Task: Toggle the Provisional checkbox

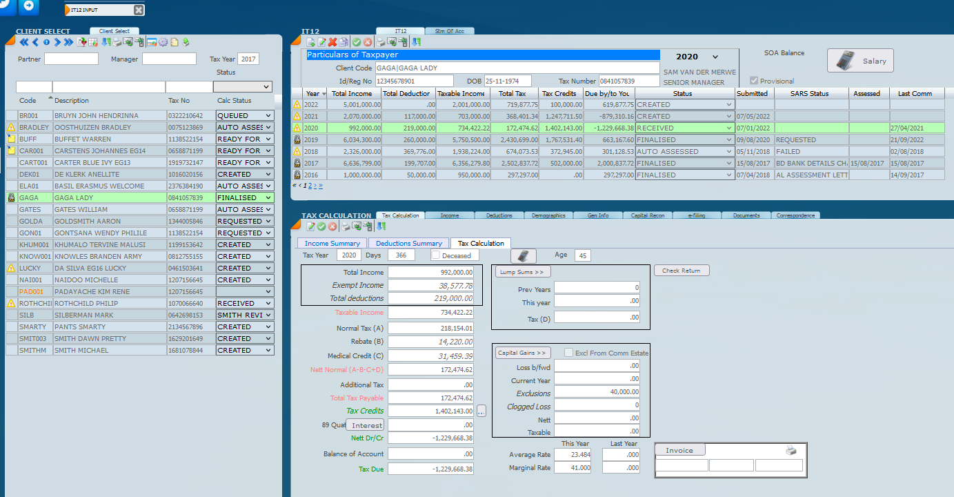Action: coord(754,81)
